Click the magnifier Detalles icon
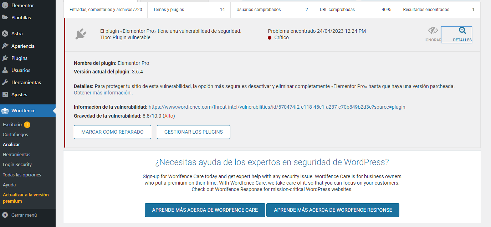 [x=462, y=31]
